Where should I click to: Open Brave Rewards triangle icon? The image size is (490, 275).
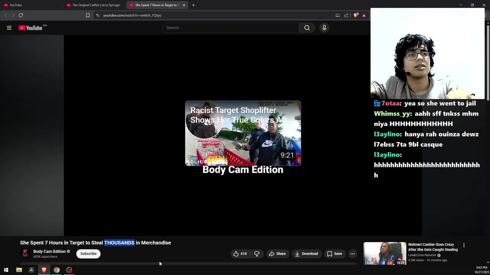tap(364, 15)
